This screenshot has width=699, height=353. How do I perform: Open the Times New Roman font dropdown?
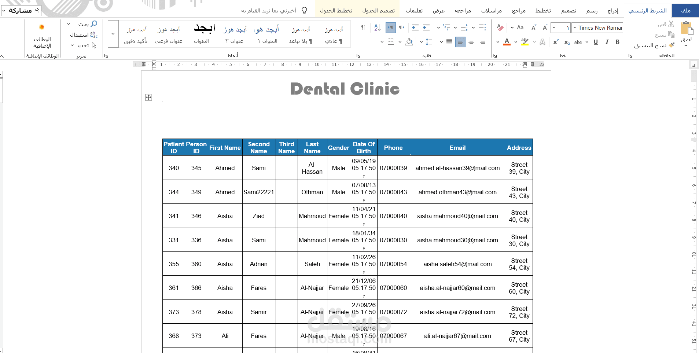(575, 27)
